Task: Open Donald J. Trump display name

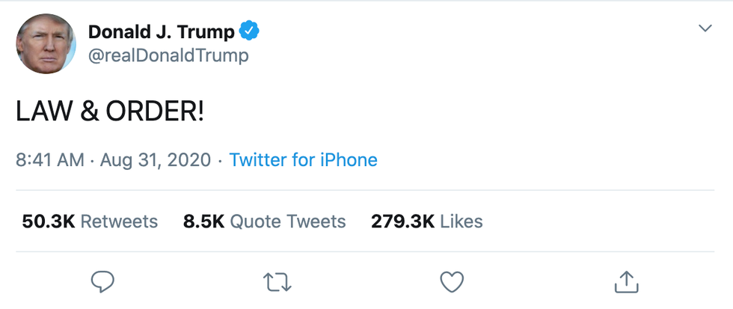Action: 161,31
